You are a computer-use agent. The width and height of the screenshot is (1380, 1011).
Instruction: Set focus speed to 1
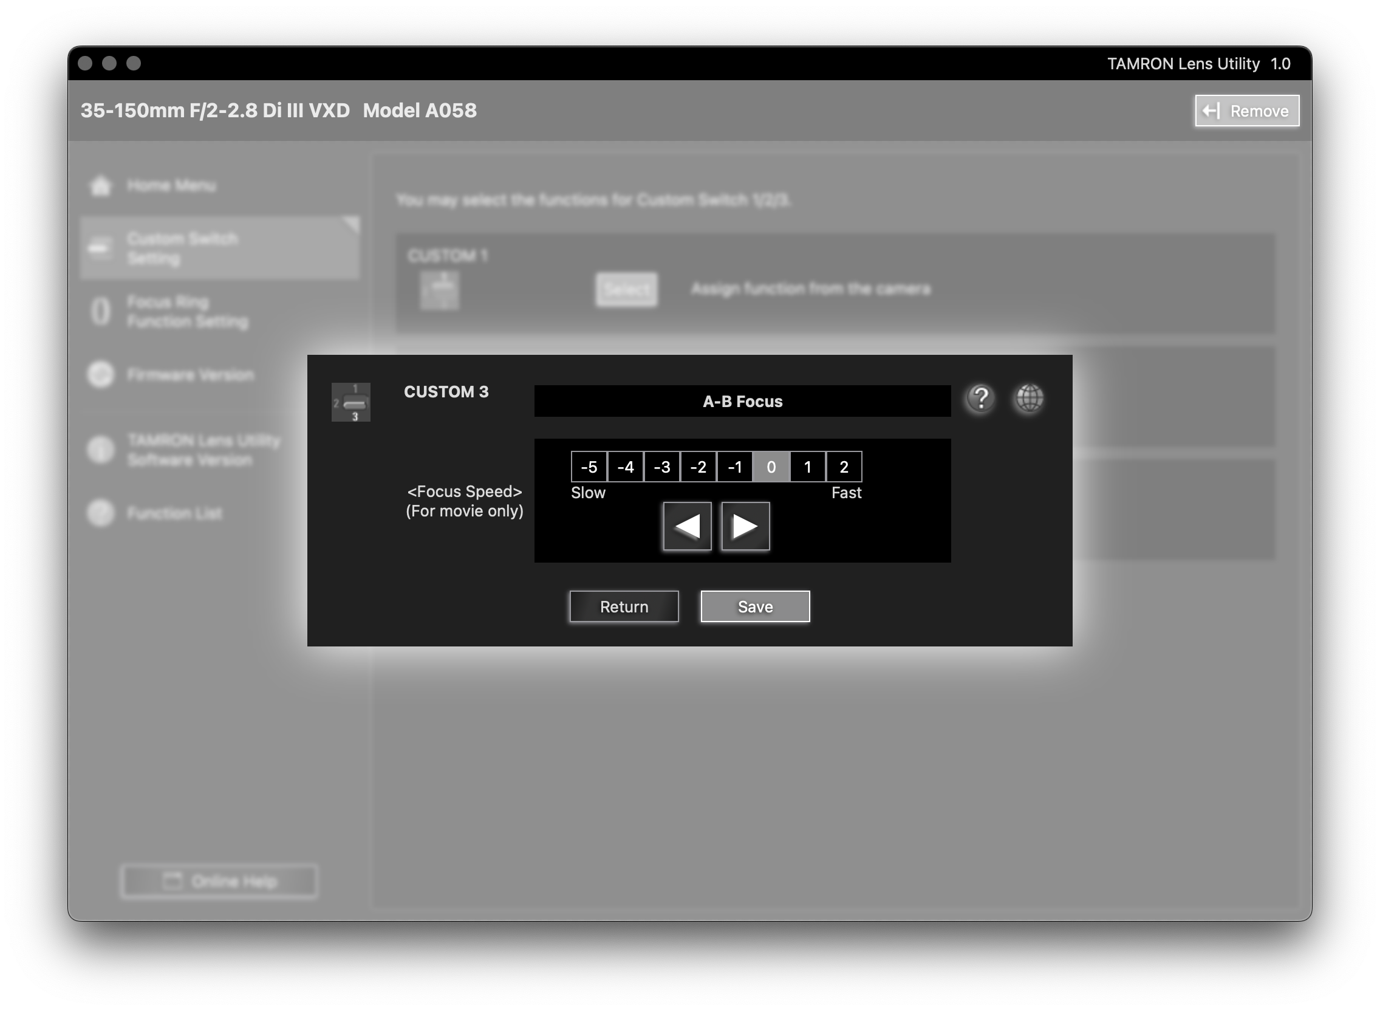807,467
